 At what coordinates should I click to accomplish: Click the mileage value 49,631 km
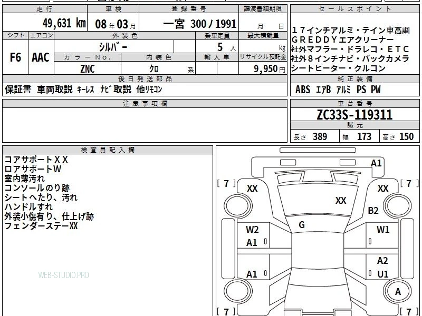click(x=64, y=23)
